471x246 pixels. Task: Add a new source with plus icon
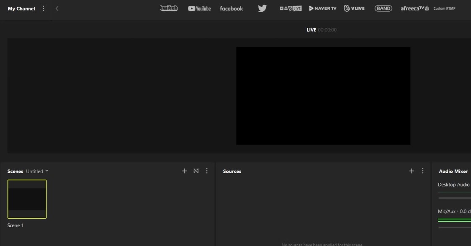point(412,171)
